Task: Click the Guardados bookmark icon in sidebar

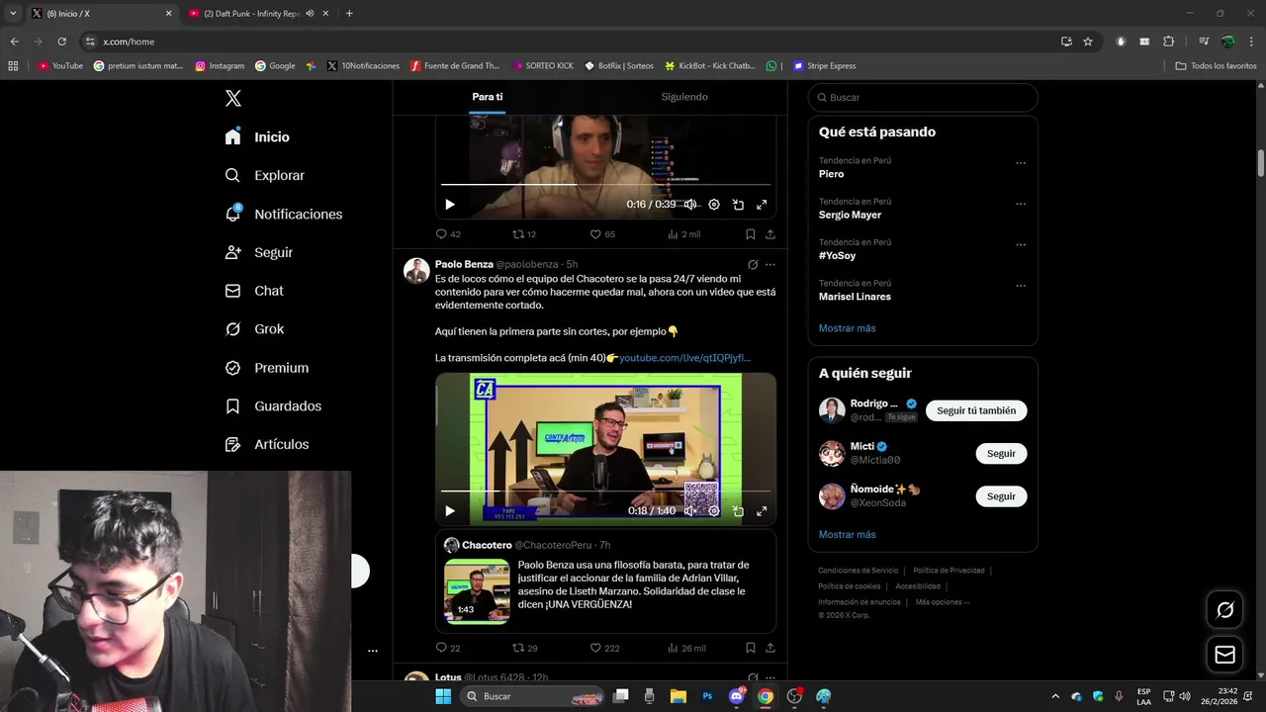Action: (x=232, y=406)
